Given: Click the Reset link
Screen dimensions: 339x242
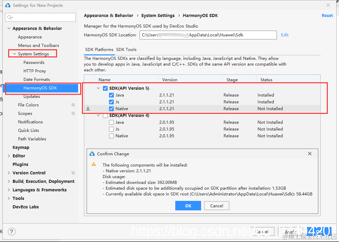Looking at the screenshot, I should (x=327, y=16).
